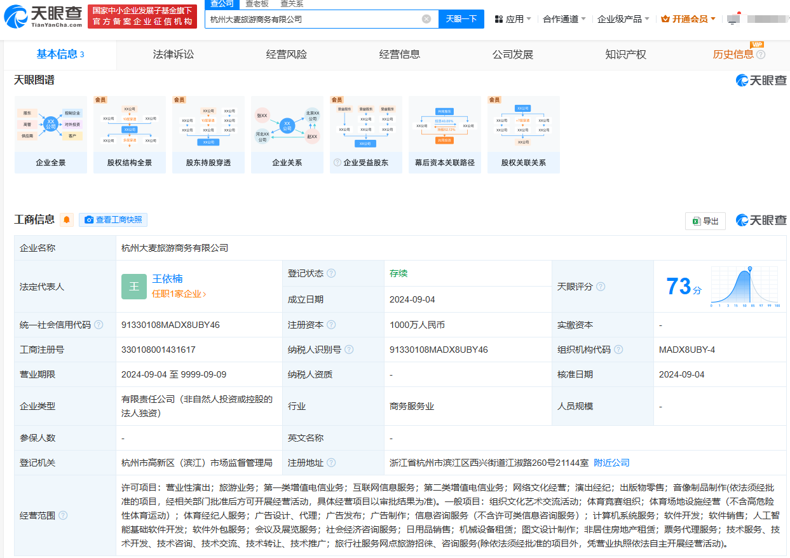790x558 pixels.
Task: Switch to the 查公司 search tab
Action: pyautogui.click(x=222, y=4)
